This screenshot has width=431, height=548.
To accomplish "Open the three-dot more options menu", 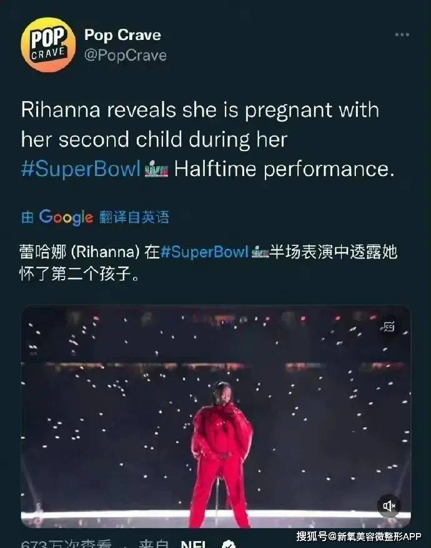I will pyautogui.click(x=402, y=34).
